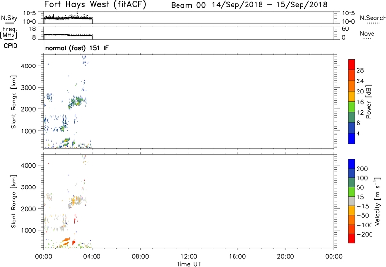Pick the gray segment of Velocity color bar
Viewport: 386px width, 267px height.
pos(352,201)
